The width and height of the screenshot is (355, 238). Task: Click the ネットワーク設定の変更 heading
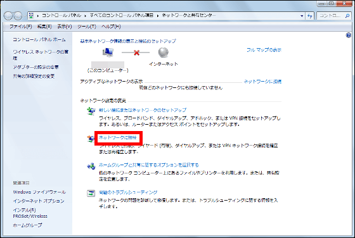pos(103,101)
